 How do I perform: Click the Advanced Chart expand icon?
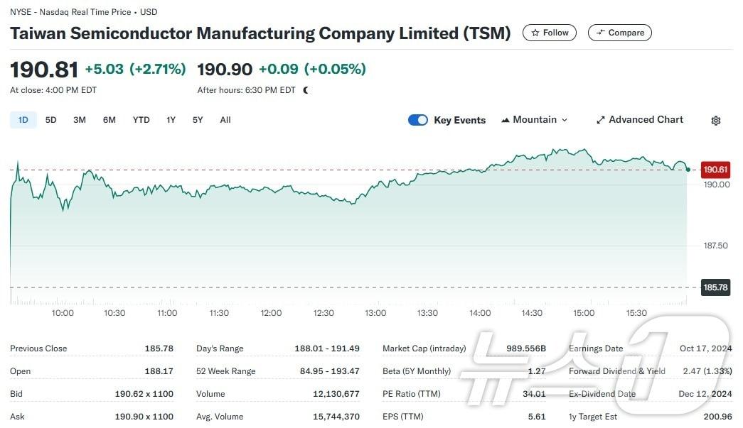point(600,119)
